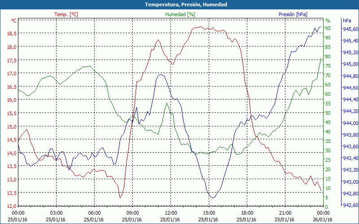The width and height of the screenshot is (359, 224).
Task: Click the 60 humidity tick label
Action: click(x=328, y=94)
